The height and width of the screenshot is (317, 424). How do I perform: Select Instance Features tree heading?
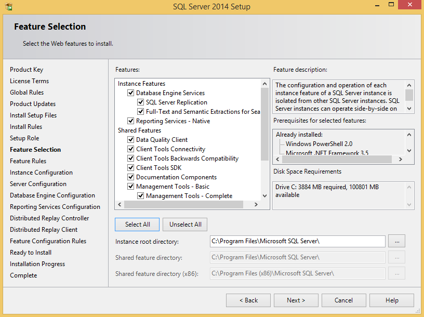pos(141,84)
